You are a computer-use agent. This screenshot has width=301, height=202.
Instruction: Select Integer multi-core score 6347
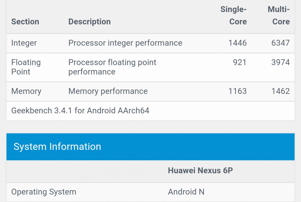click(280, 43)
